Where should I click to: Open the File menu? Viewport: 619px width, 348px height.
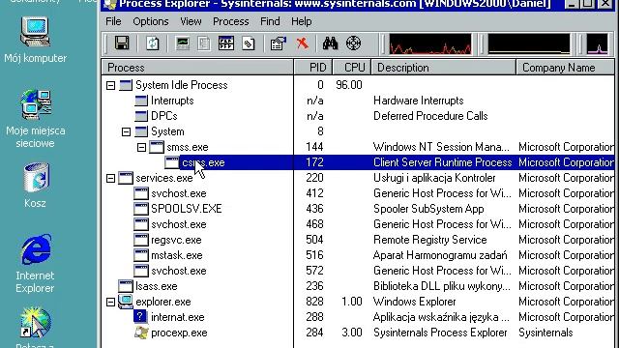(113, 21)
